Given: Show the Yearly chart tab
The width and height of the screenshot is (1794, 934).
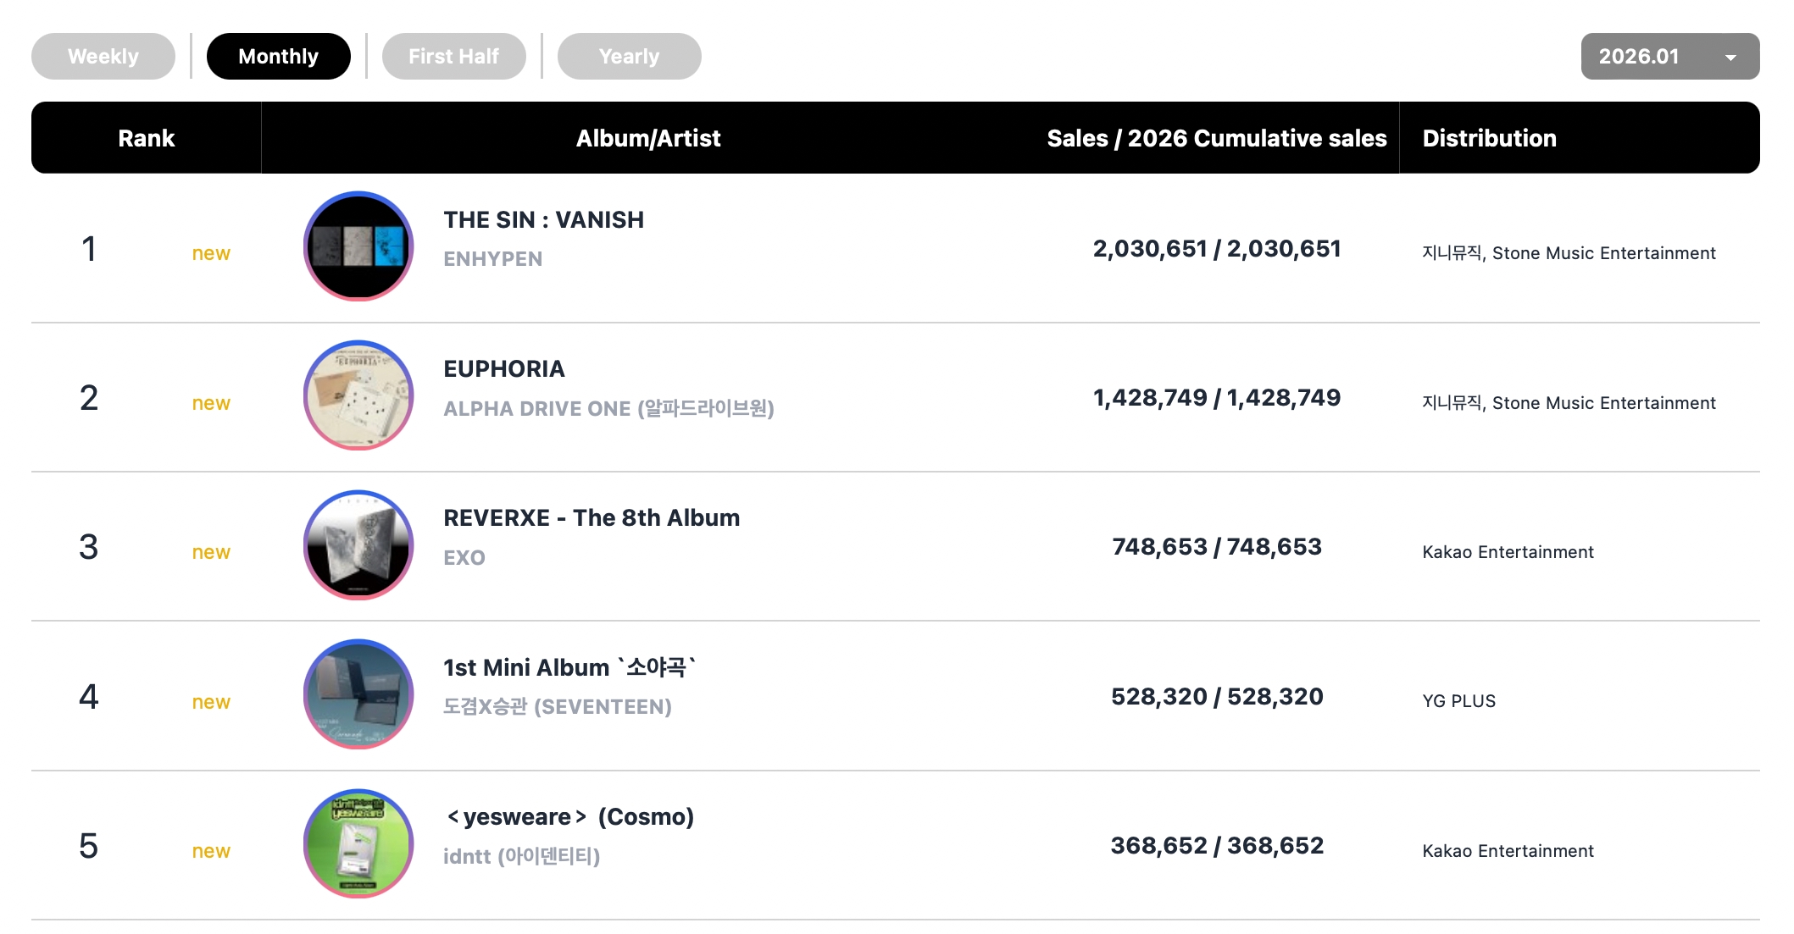Looking at the screenshot, I should click(629, 57).
